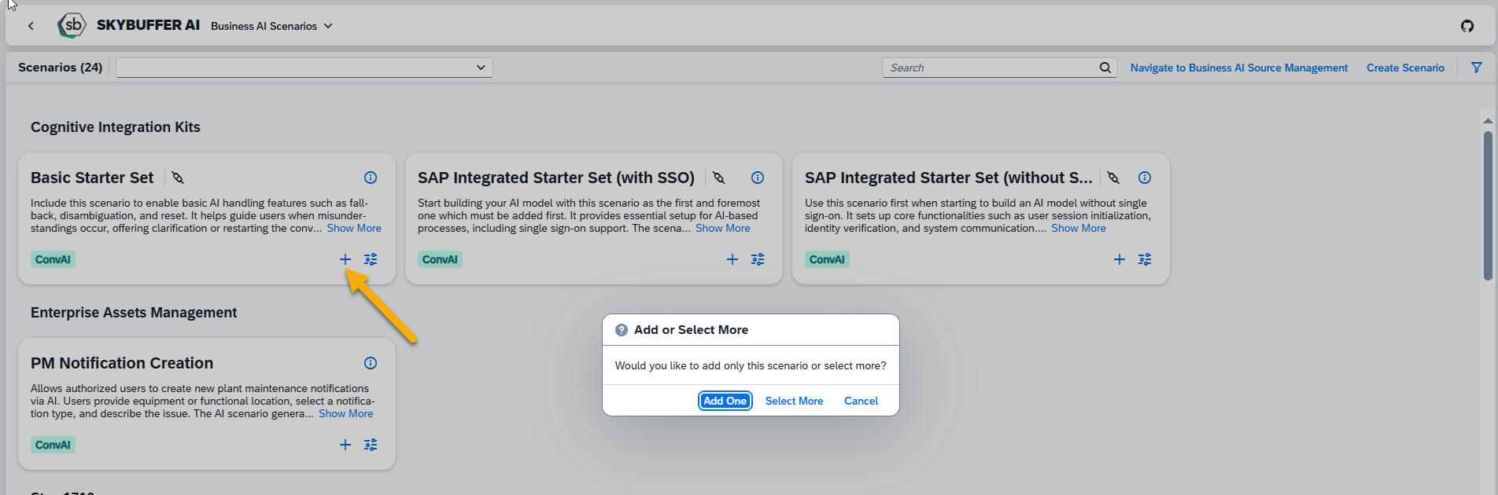Show More on SAP Integrated Starter Set (with SSO)
The image size is (1498, 495).
click(x=723, y=228)
